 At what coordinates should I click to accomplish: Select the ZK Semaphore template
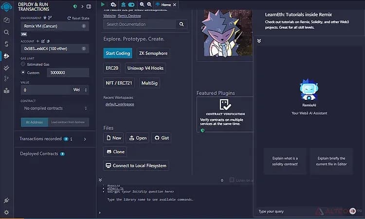153,54
